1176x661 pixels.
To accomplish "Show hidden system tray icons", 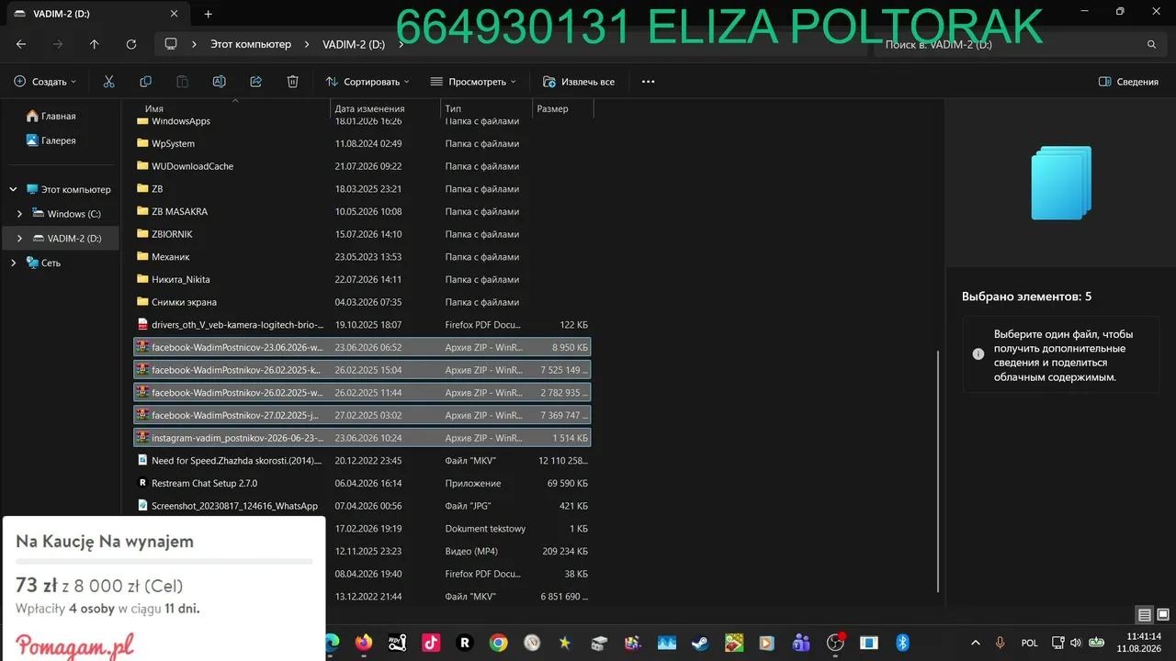I will click(x=975, y=643).
